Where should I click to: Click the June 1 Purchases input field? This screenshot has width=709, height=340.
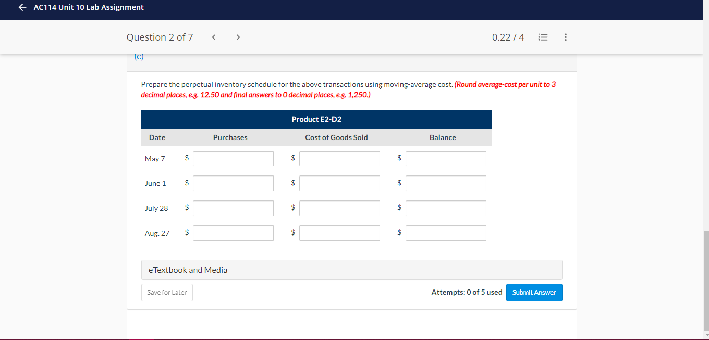(233, 183)
